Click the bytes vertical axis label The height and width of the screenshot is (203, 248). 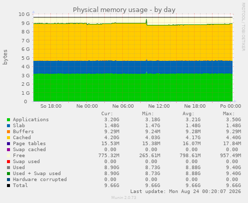click(5, 57)
